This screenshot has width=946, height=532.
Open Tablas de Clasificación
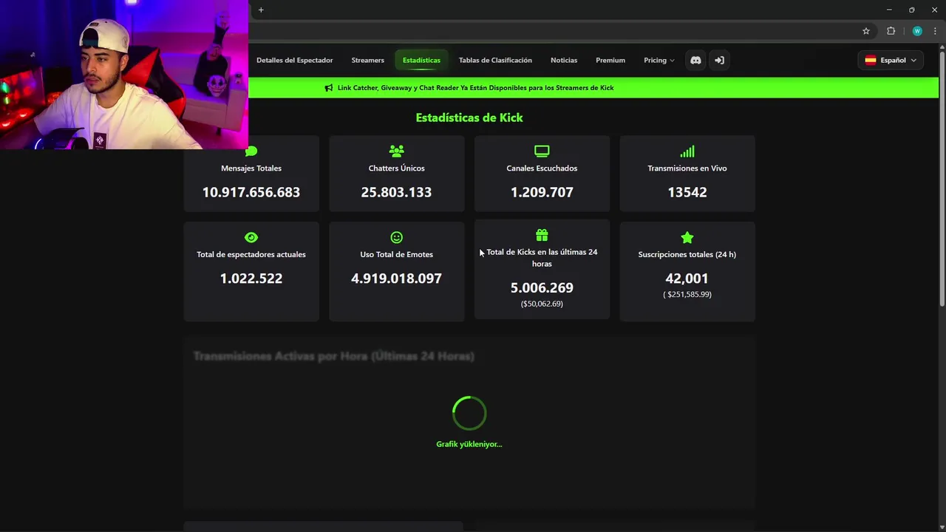tap(495, 60)
